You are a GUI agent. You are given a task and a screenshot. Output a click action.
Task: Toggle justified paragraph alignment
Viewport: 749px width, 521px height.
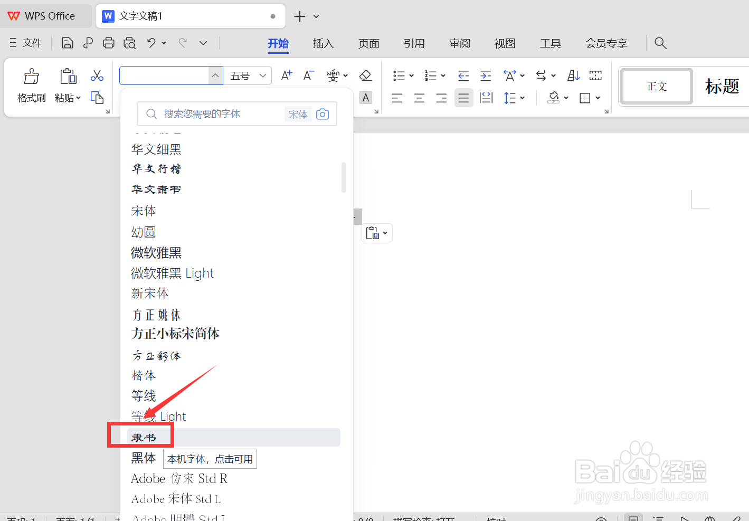[x=463, y=98]
